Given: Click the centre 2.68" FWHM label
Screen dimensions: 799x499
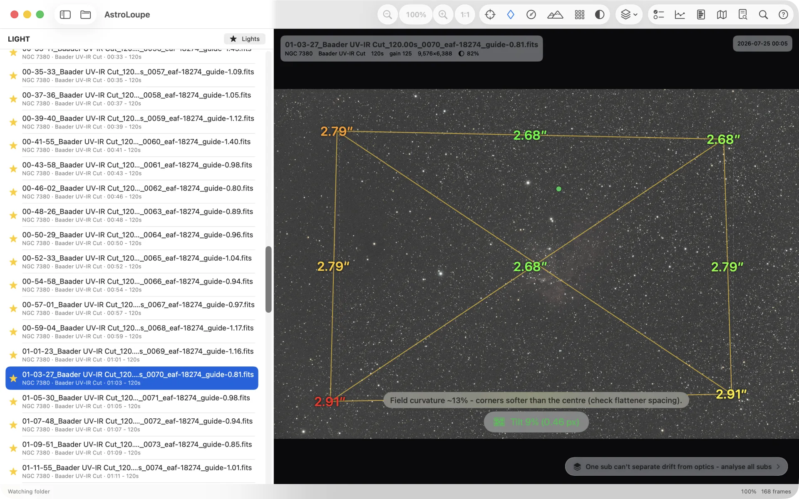Looking at the screenshot, I should [x=530, y=267].
